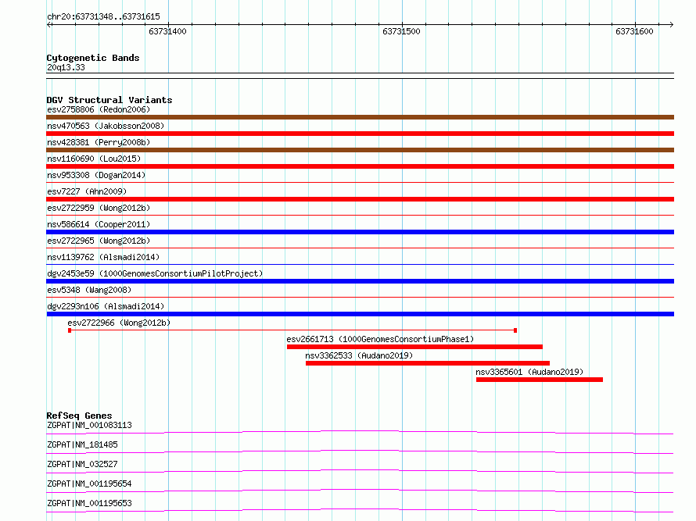Click the 63731600 ruler tick label
696x521 pixels.
click(x=634, y=31)
